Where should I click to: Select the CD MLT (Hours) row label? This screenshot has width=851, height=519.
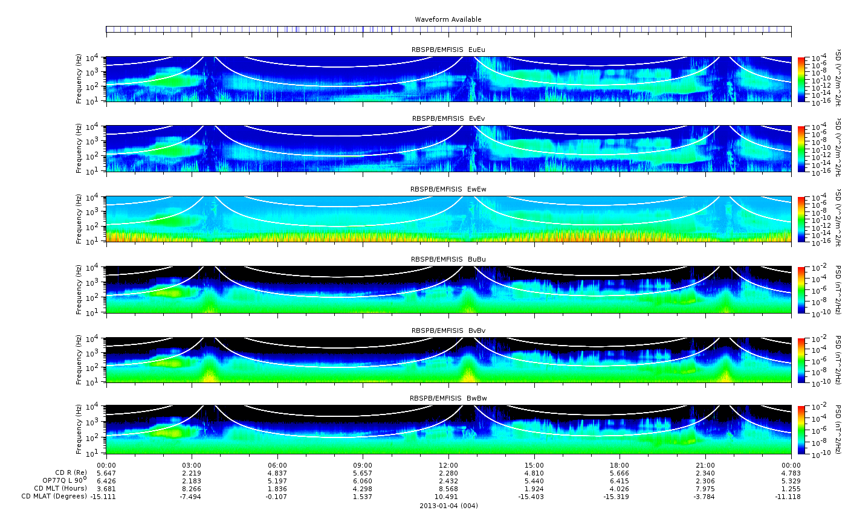pos(60,488)
